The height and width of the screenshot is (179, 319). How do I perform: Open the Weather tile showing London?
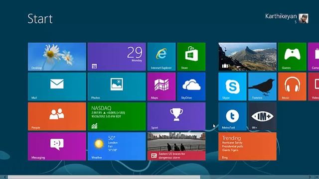click(x=117, y=146)
